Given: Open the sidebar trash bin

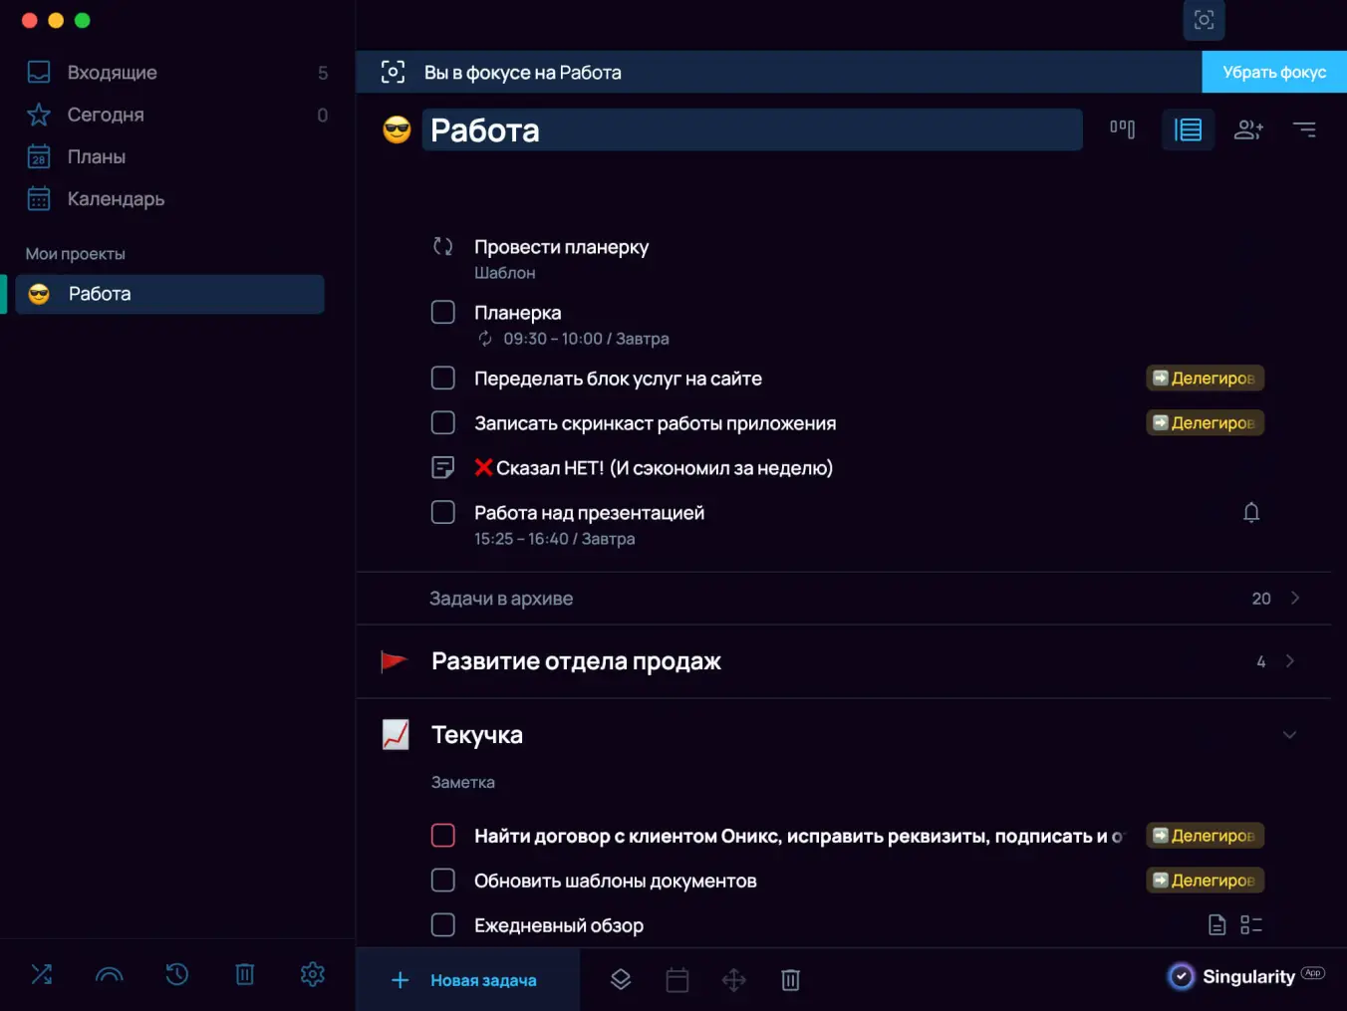Looking at the screenshot, I should pos(245,974).
